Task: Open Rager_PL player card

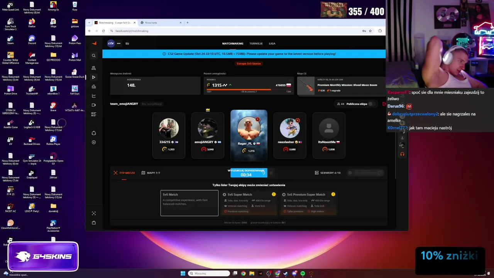Action: (x=249, y=135)
